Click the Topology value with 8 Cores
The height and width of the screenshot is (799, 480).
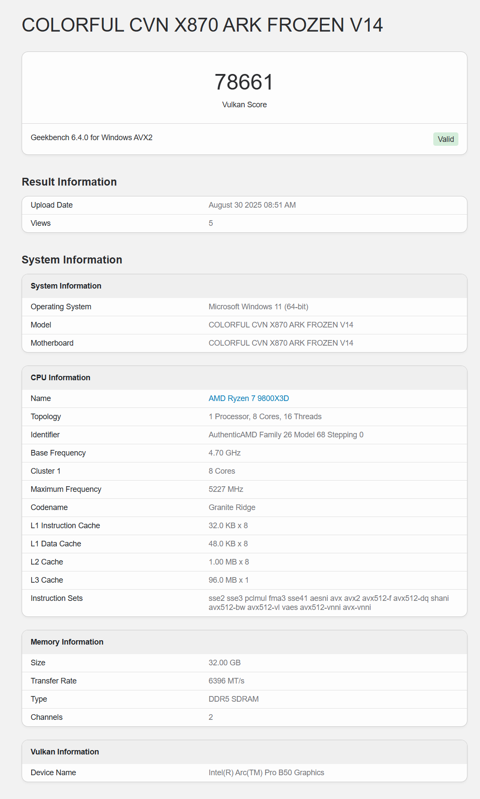coord(265,417)
